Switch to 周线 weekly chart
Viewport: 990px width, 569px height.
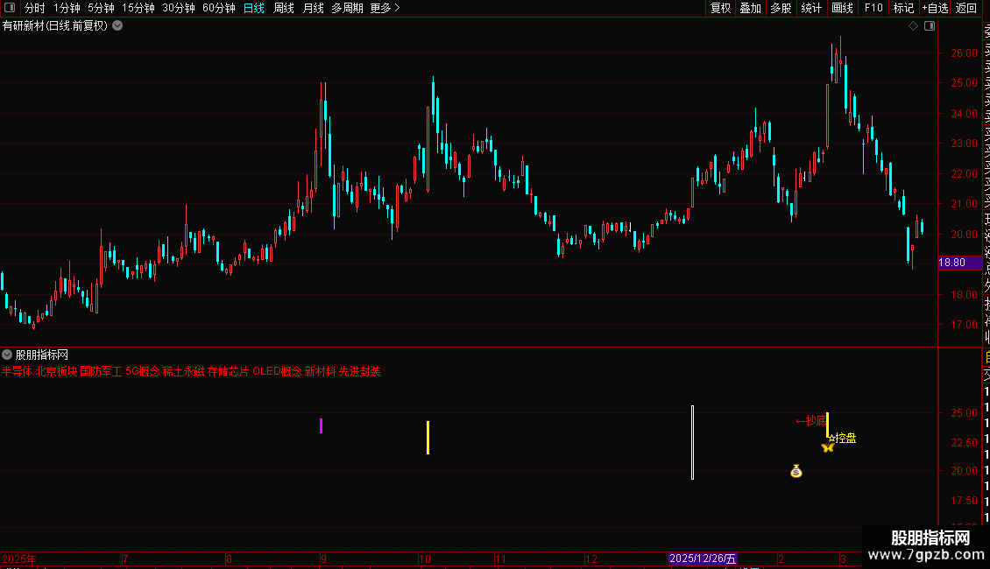tap(284, 8)
